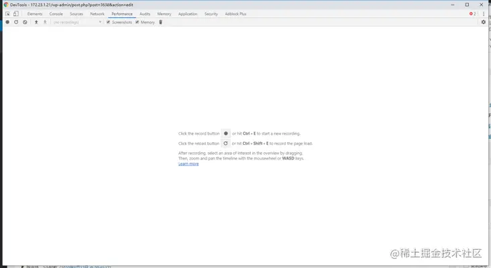Toggle the device toolbar icon
491x268 pixels.
pyautogui.click(x=16, y=14)
